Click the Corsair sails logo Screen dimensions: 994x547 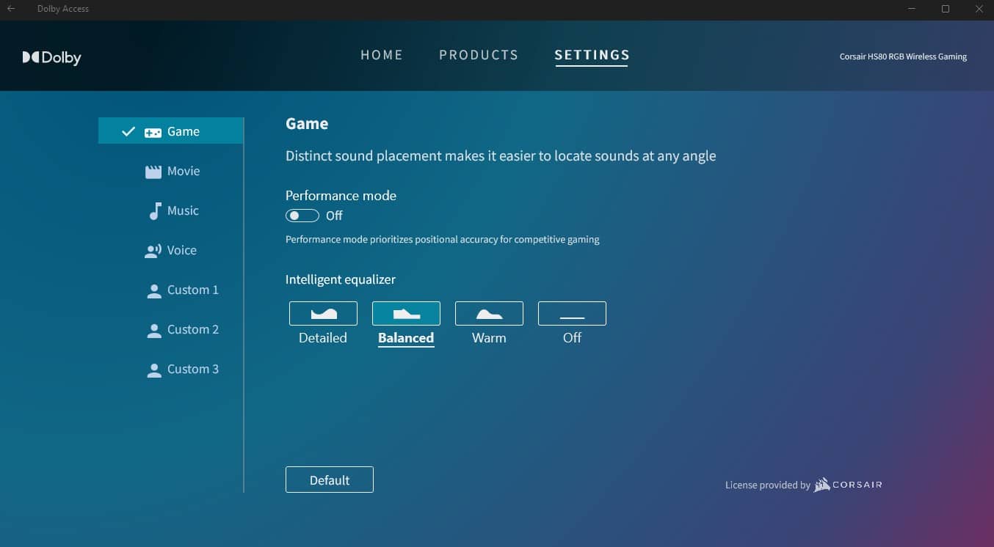coord(821,485)
